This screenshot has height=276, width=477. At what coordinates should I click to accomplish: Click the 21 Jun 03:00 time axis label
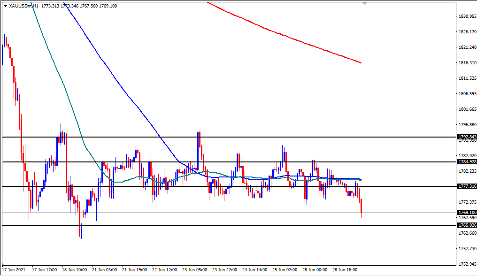click(104, 270)
